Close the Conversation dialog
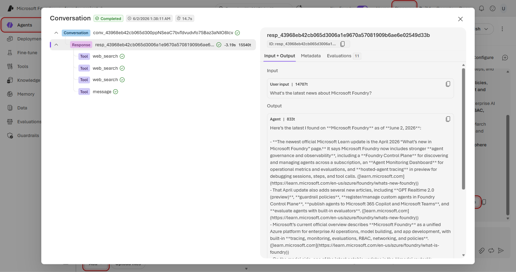 [460, 19]
